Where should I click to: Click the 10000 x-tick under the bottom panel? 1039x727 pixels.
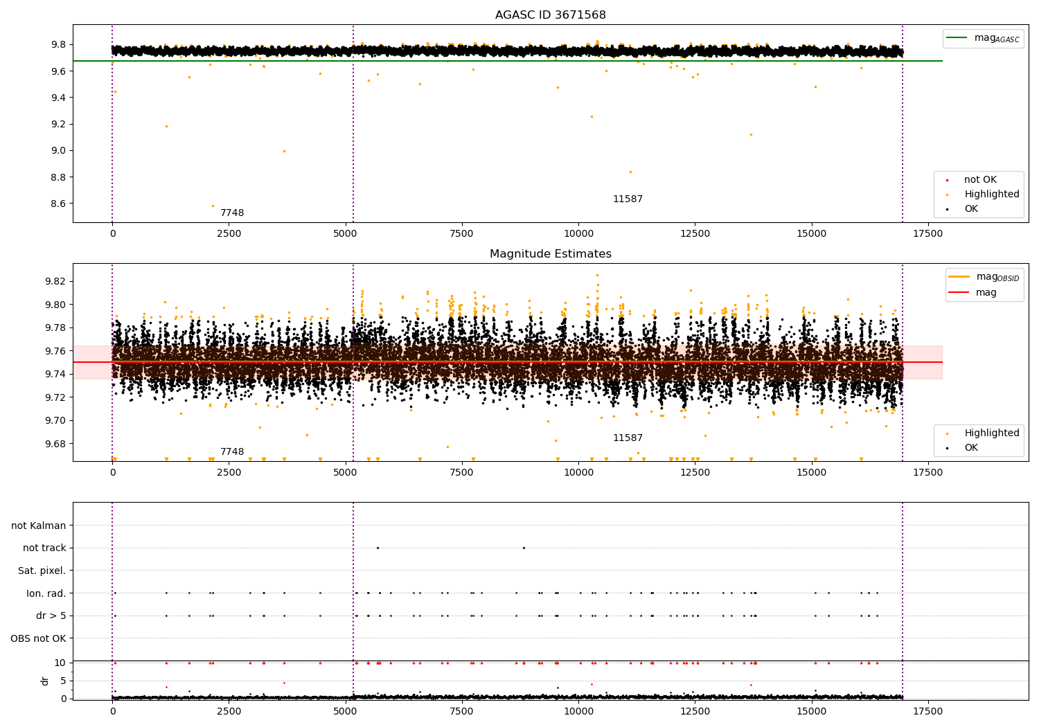coord(578,711)
